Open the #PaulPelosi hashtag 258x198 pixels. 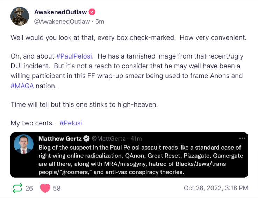(x=74, y=56)
